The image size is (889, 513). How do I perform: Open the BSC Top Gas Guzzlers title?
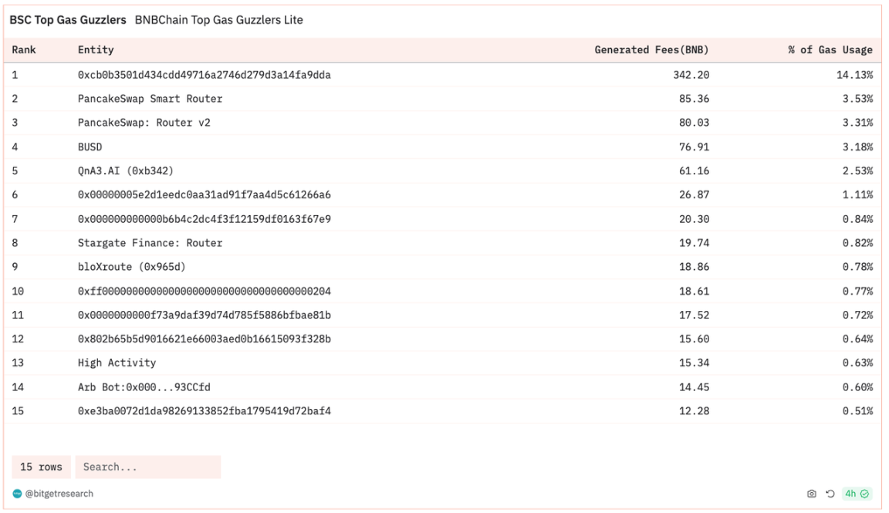click(x=68, y=20)
